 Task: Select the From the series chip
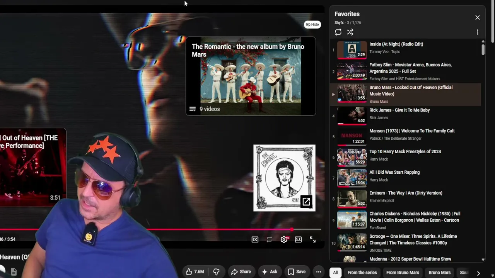click(362, 273)
